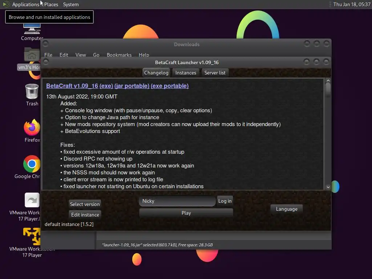
Task: Open the Applications panel menu
Action: [x=26, y=4]
